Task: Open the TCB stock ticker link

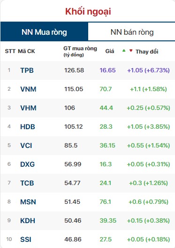Action: click(27, 183)
